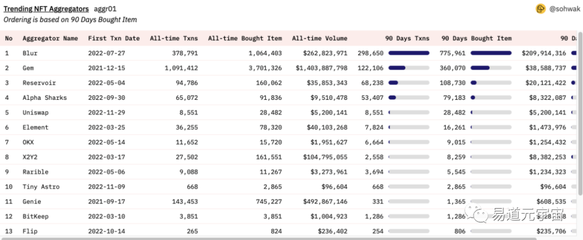
Task: Click Gem's all-time volume value $1,403,887,798
Action: 321,68
